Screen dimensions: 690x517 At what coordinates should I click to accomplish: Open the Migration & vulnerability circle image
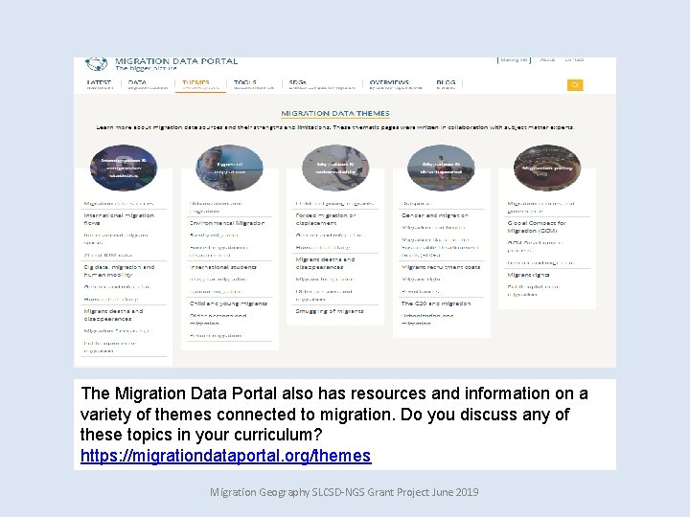[335, 168]
